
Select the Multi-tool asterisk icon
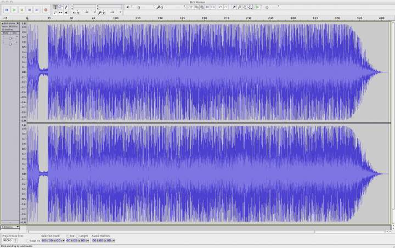(66, 13)
